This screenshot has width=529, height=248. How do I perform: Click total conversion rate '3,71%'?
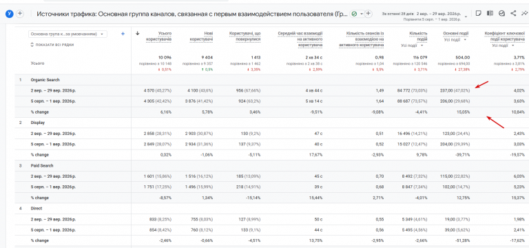click(x=519, y=57)
